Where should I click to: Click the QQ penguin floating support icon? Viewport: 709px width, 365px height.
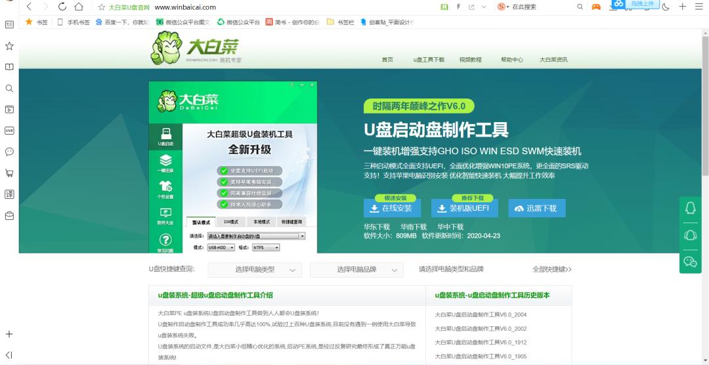691,208
